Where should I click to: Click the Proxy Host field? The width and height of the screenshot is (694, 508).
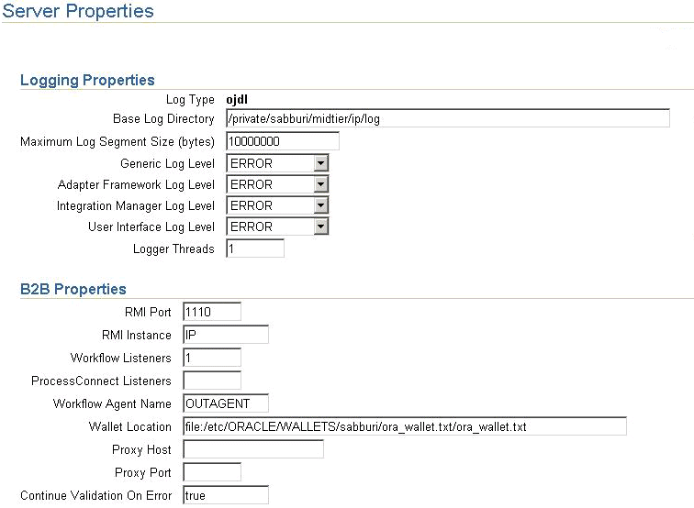(253, 449)
